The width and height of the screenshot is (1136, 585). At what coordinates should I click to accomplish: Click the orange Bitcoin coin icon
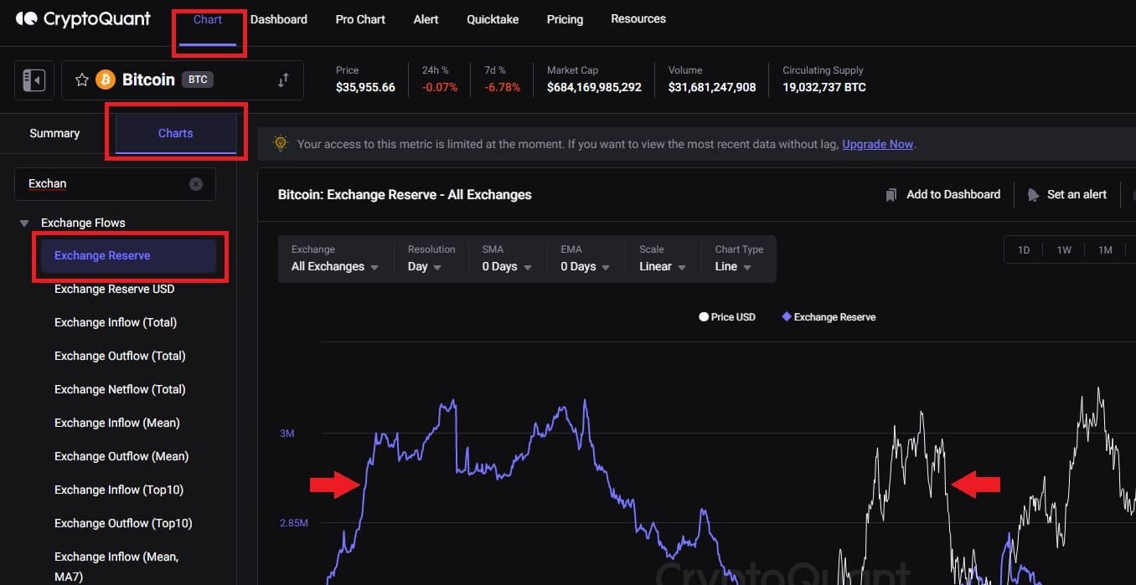[x=106, y=80]
